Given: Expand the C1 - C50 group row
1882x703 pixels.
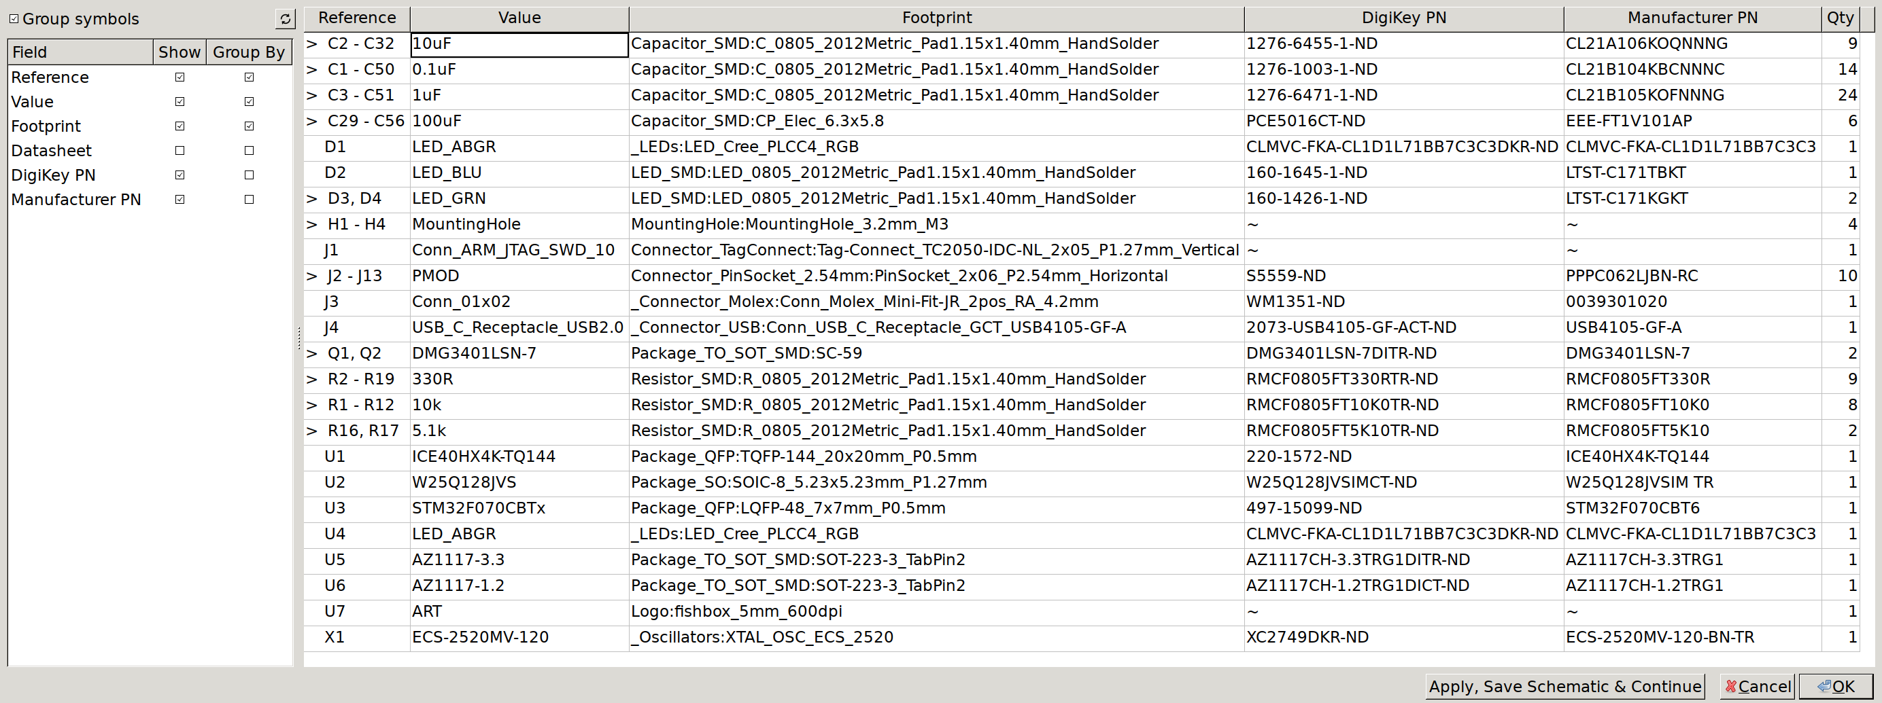Looking at the screenshot, I should [312, 70].
